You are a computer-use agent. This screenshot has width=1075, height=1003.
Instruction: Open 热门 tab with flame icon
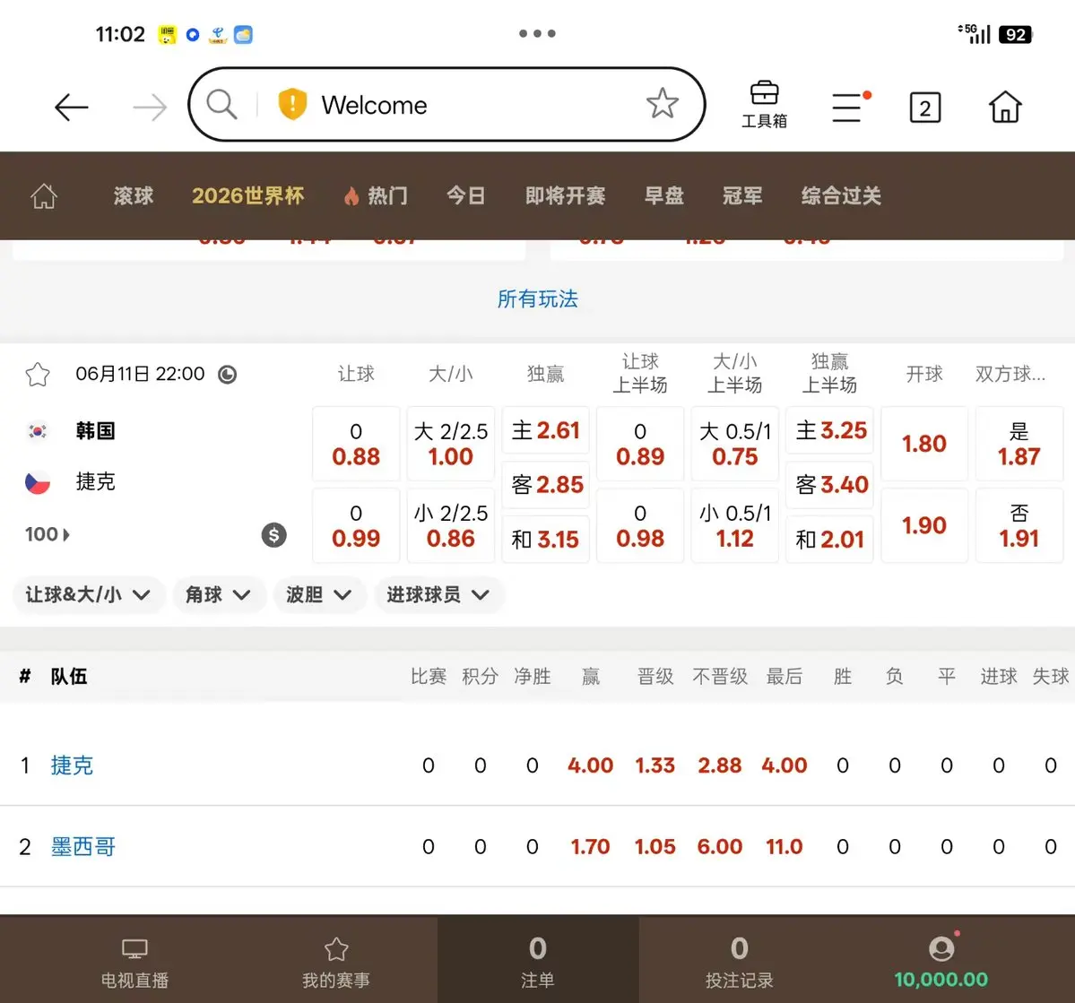376,196
